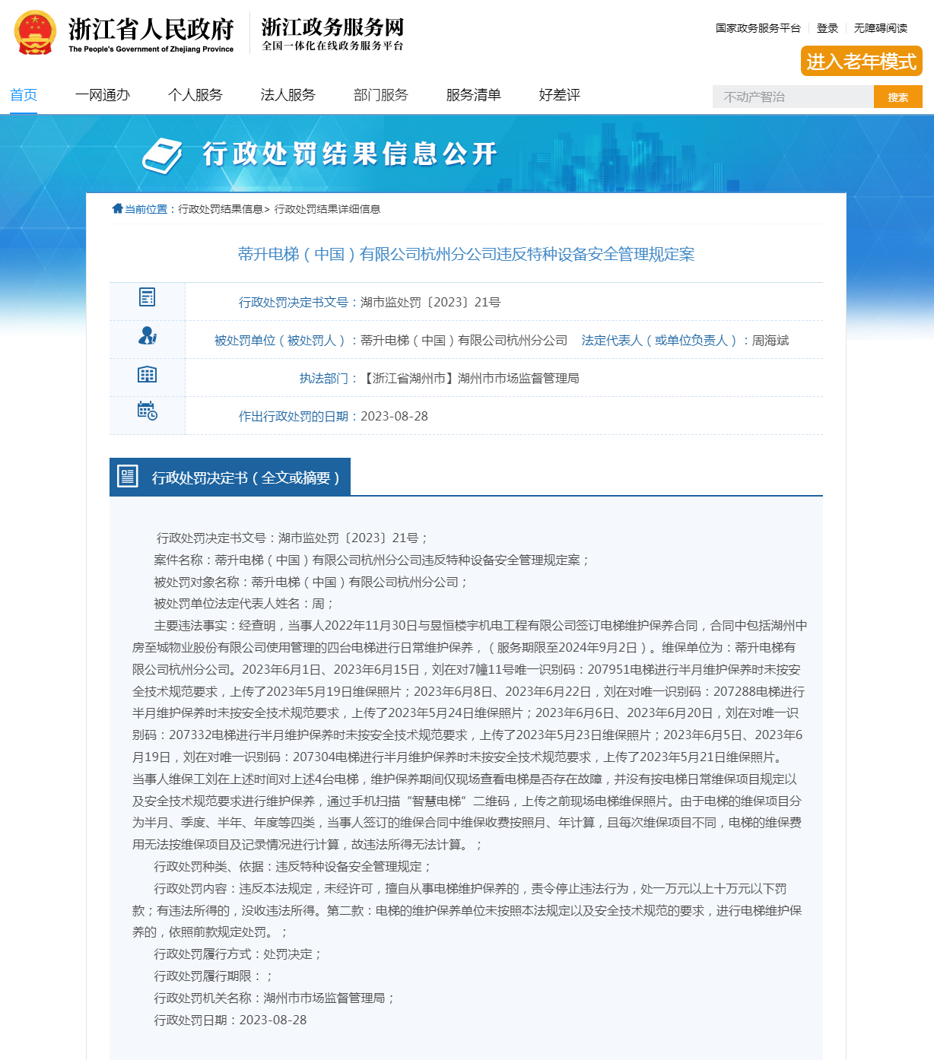The image size is (934, 1060).
Task: Click the document icon next to 行政处罚决定书文号
Action: (x=147, y=297)
